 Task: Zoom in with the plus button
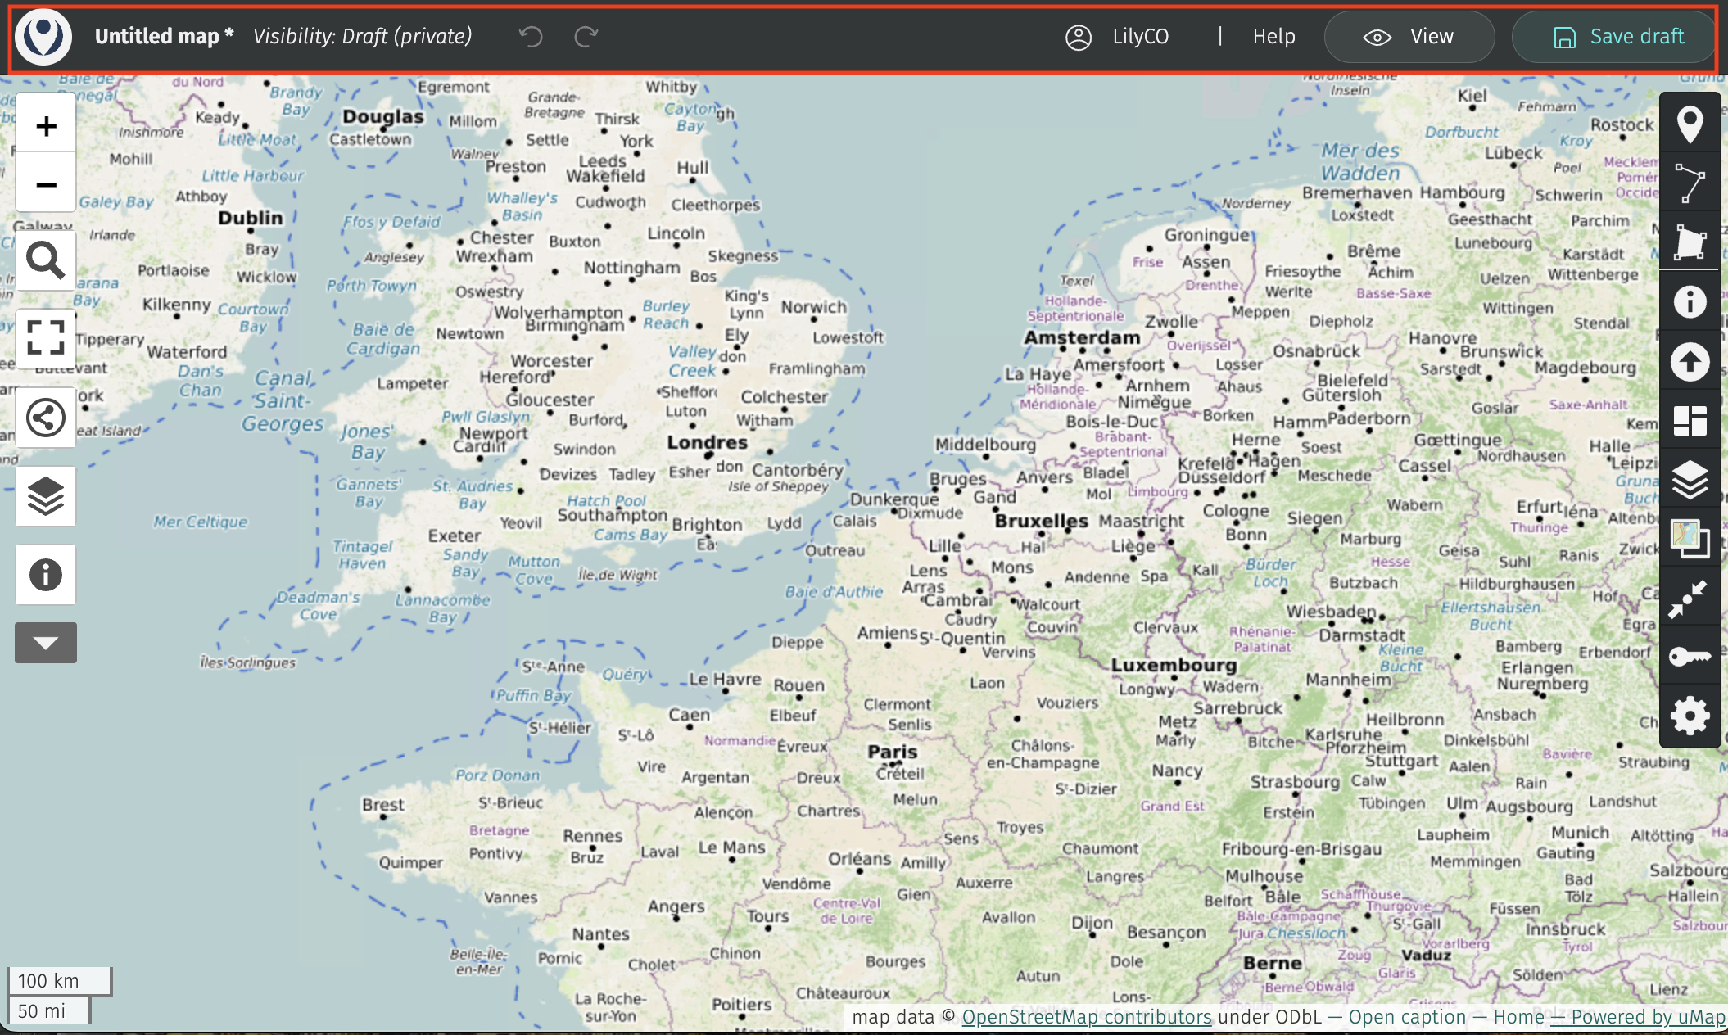pyautogui.click(x=46, y=126)
